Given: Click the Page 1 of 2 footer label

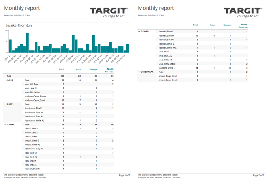Looking at the screenshot, I should tap(124, 175).
